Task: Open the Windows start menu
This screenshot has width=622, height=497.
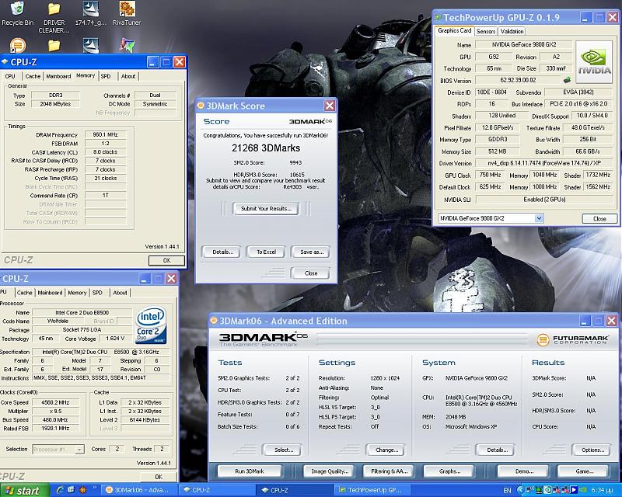Action: pyautogui.click(x=25, y=490)
